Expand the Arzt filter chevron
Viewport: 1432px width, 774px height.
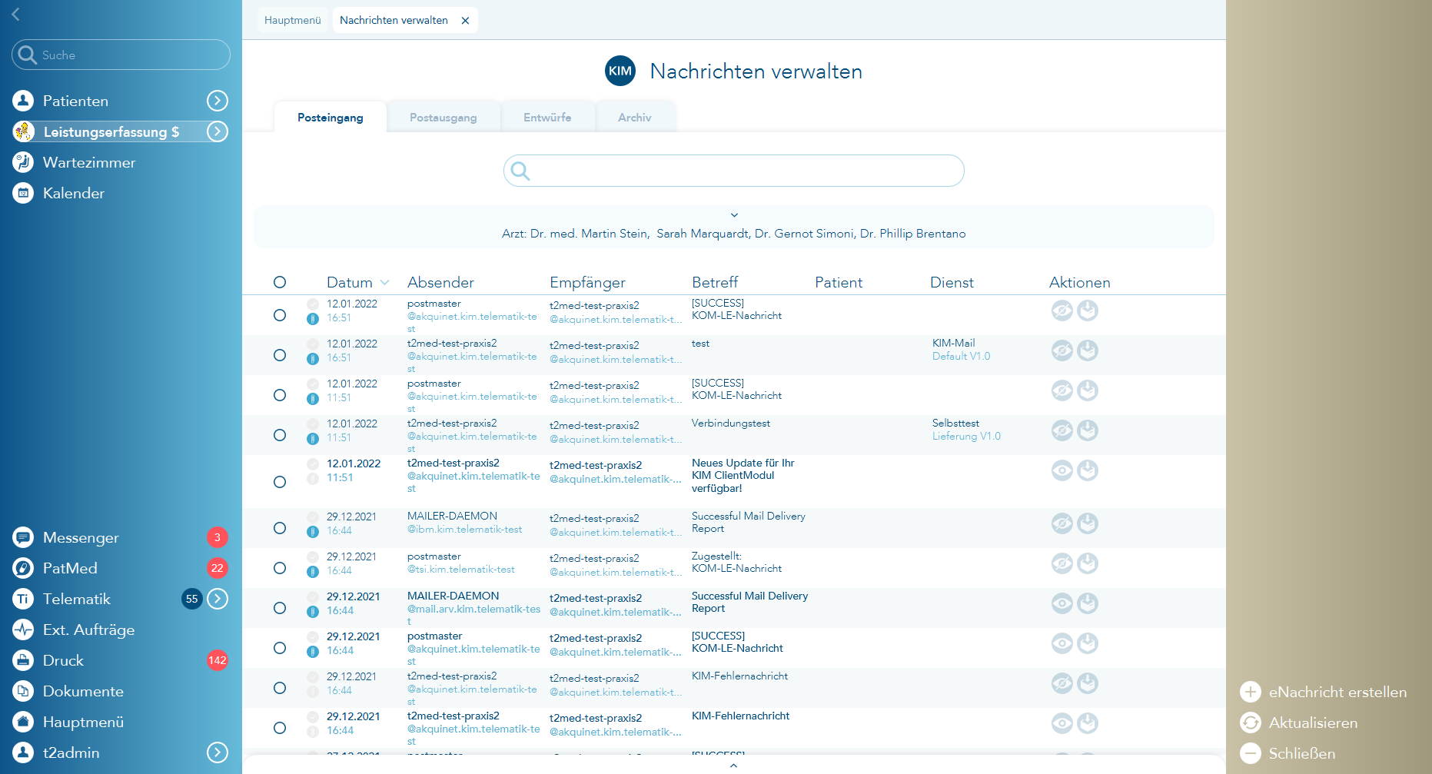734,215
